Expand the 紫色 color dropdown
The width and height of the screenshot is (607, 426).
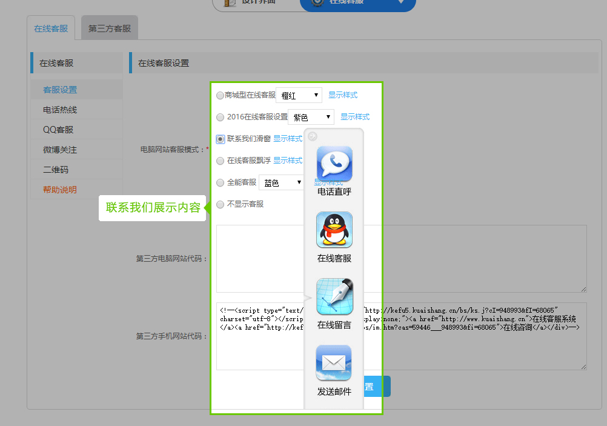click(311, 117)
